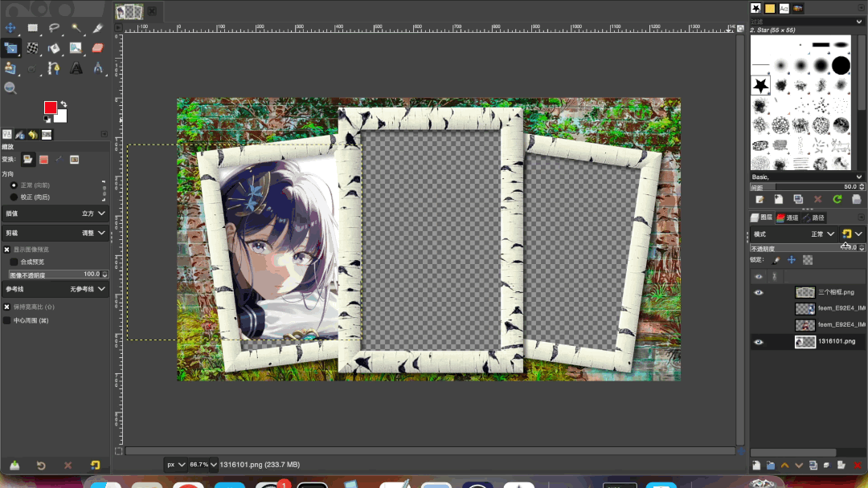Select the Scale transform tool
This screenshot has height=488, width=868.
[10, 48]
